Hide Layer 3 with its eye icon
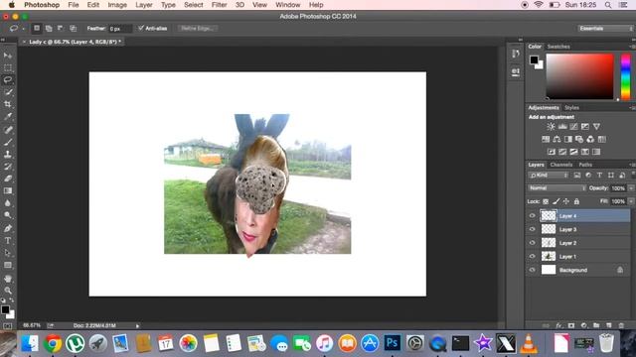The width and height of the screenshot is (636, 357). tap(533, 229)
